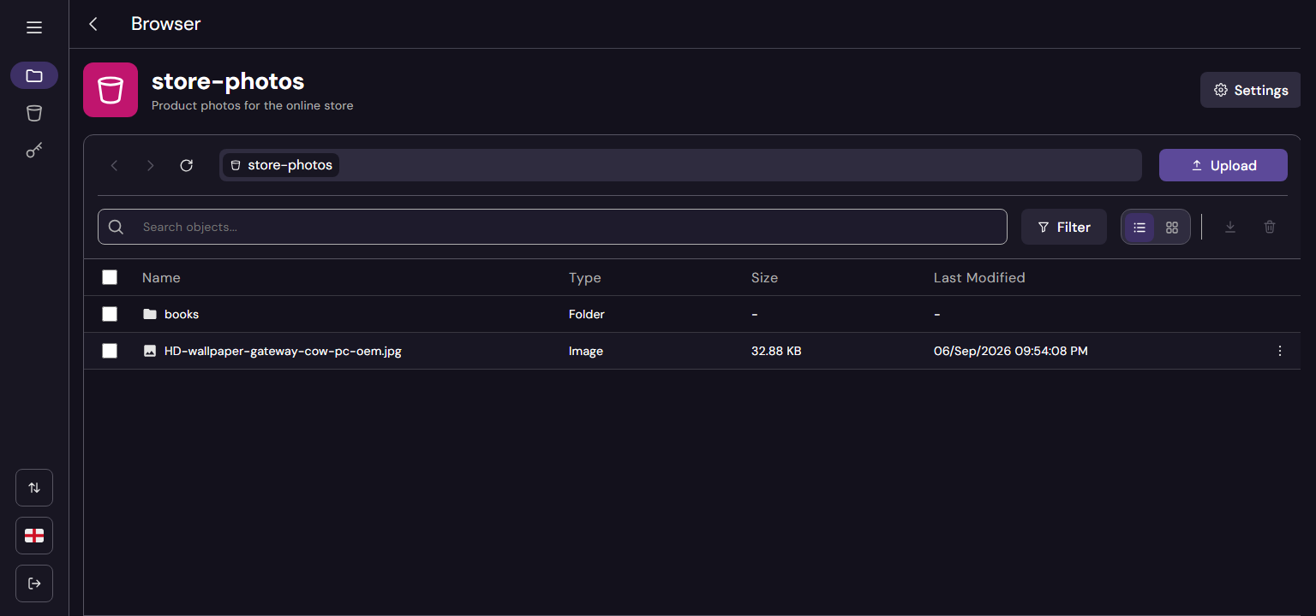1316x616 pixels.
Task: Focus the Search objects field
Action: pos(553,227)
